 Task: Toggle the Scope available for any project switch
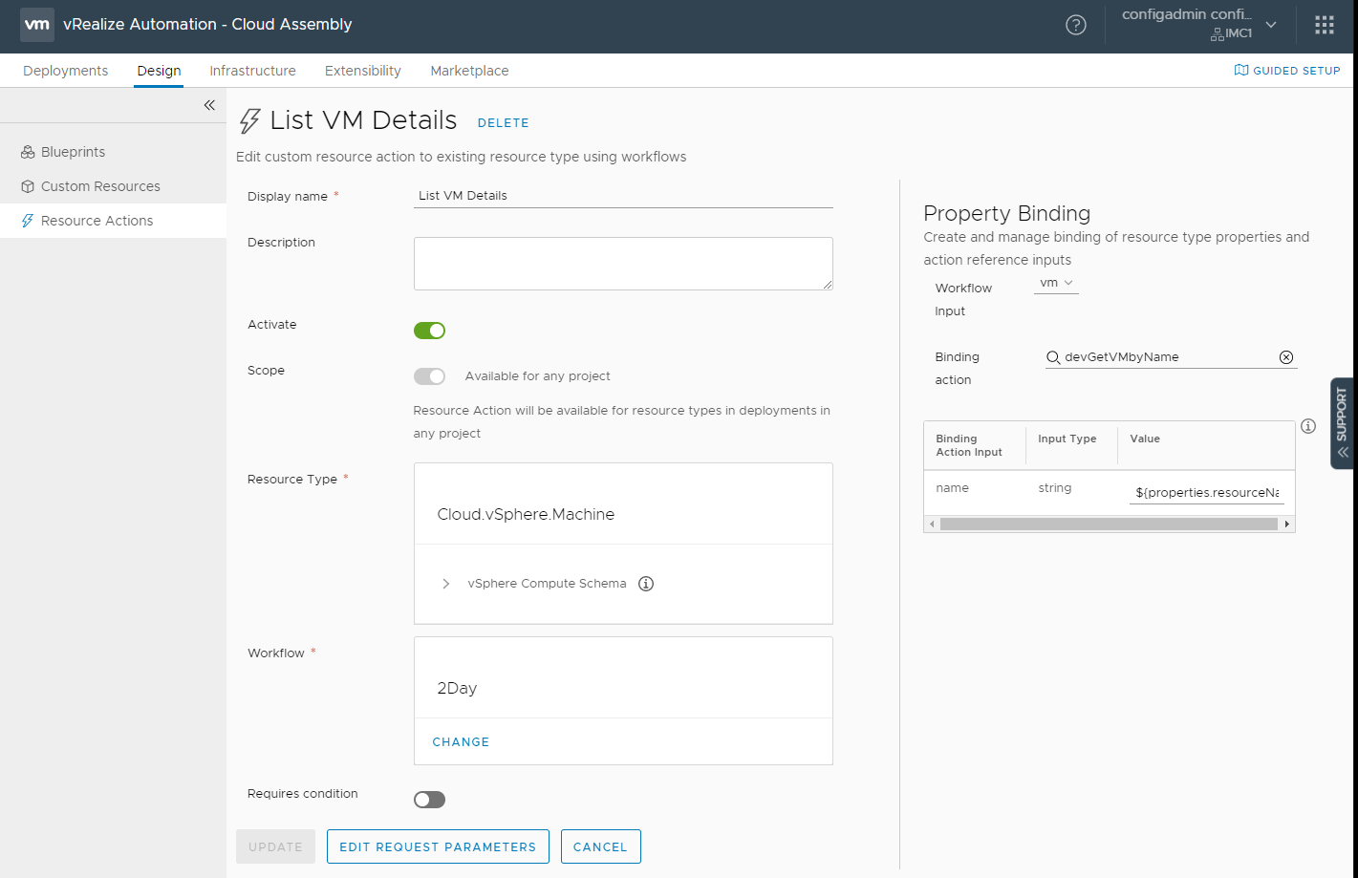[429, 376]
